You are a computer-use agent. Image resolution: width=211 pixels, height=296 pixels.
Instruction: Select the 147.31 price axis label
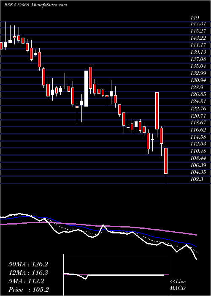(198, 24)
